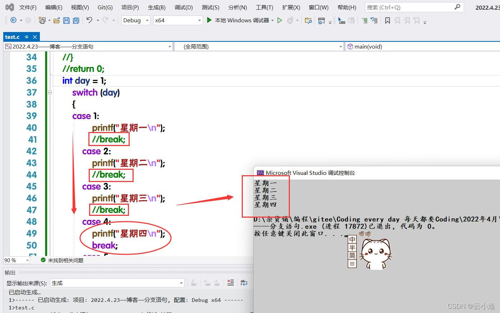The height and width of the screenshot is (313, 500).
Task: Open the 90 % zoom level dropdown
Action: [17, 260]
